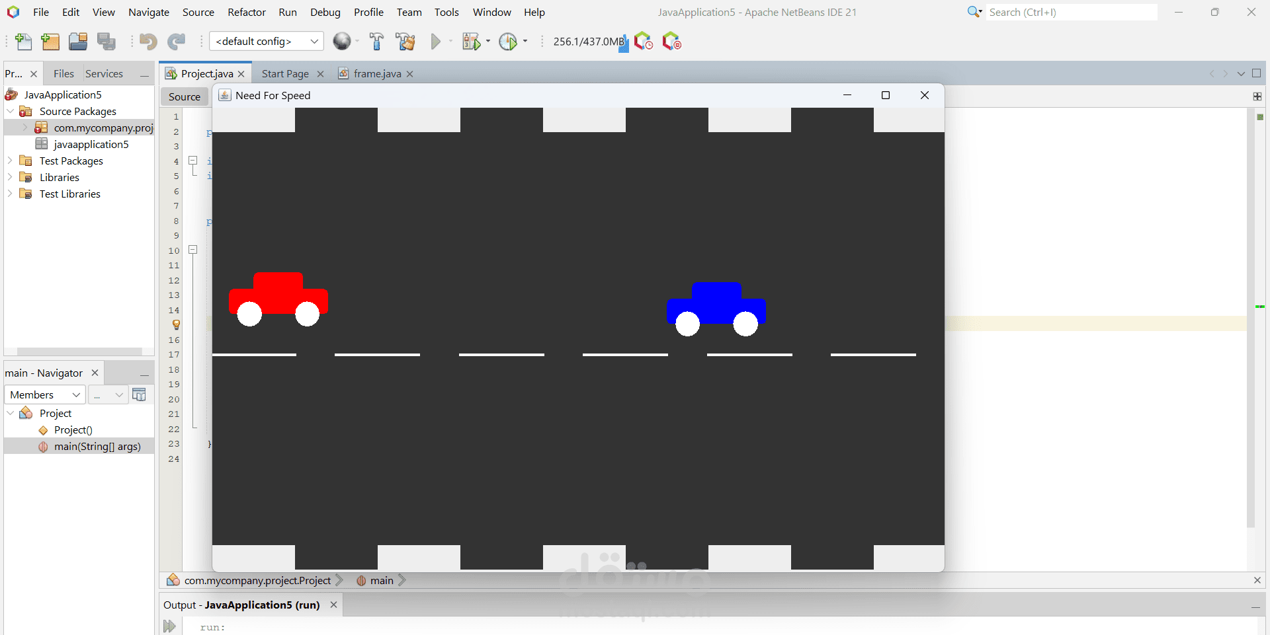Collapse the Source Packages tree node
This screenshot has width=1270, height=635.
[x=11, y=111]
